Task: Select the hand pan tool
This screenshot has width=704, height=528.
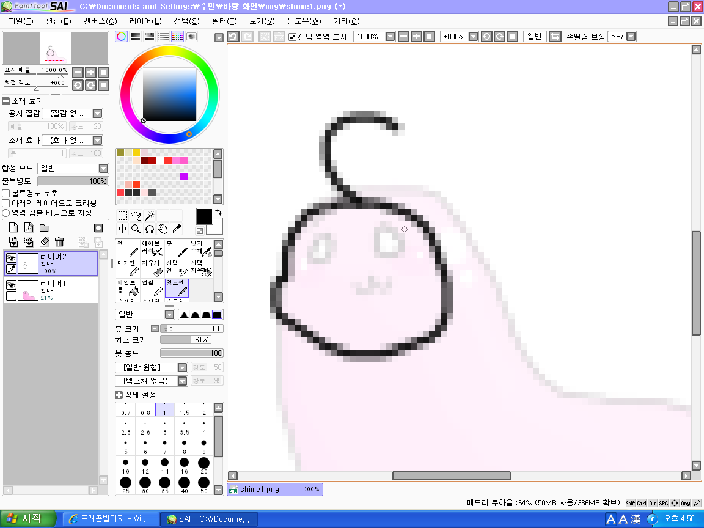Action: [163, 229]
